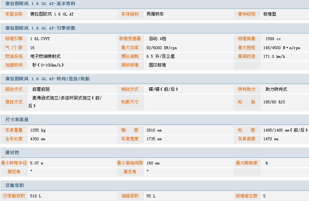Screen dimensions: 309x201
Task: Click the 秒(0-100km/h) acceleration value
Action: [48, 65]
